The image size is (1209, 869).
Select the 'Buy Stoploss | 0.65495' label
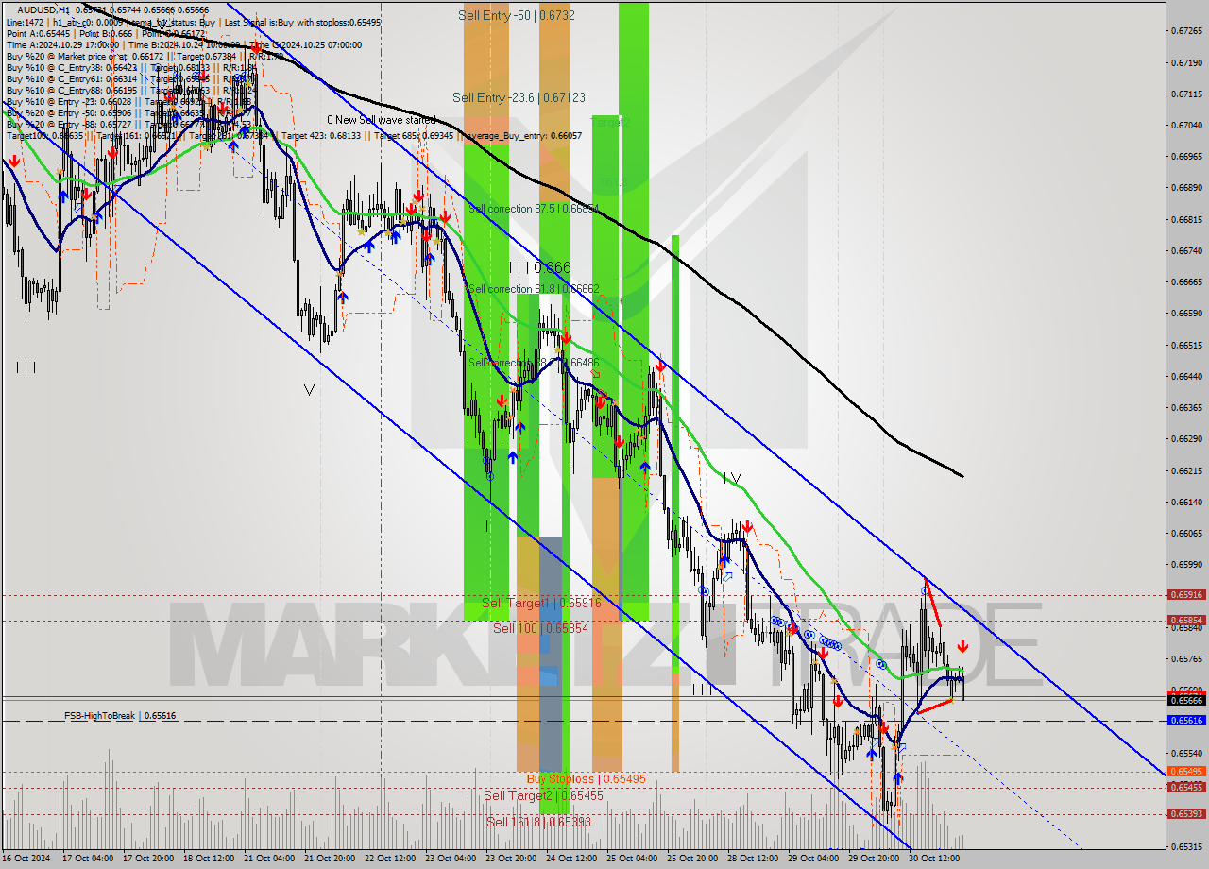[x=586, y=778]
